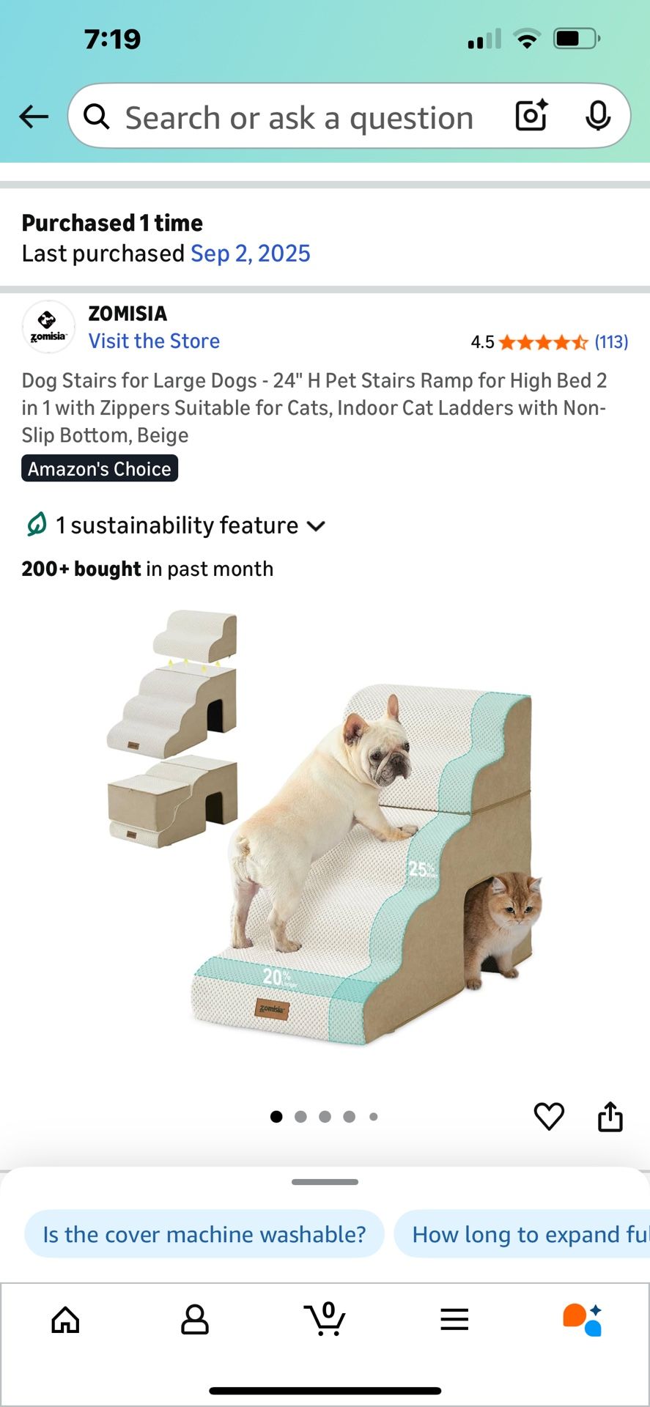Open the Sep 2, 2025 purchase link
The height and width of the screenshot is (1407, 650).
pyautogui.click(x=251, y=254)
